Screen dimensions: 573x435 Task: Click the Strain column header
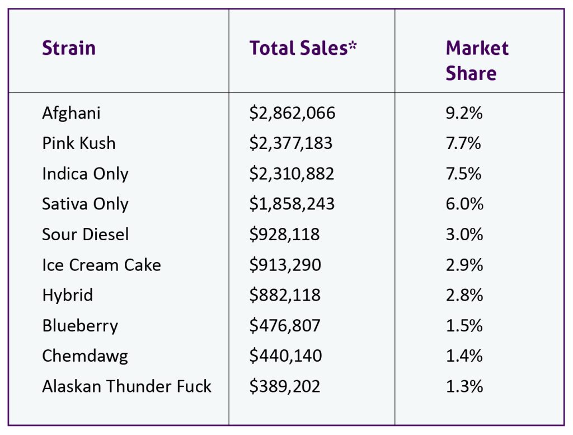click(x=69, y=48)
